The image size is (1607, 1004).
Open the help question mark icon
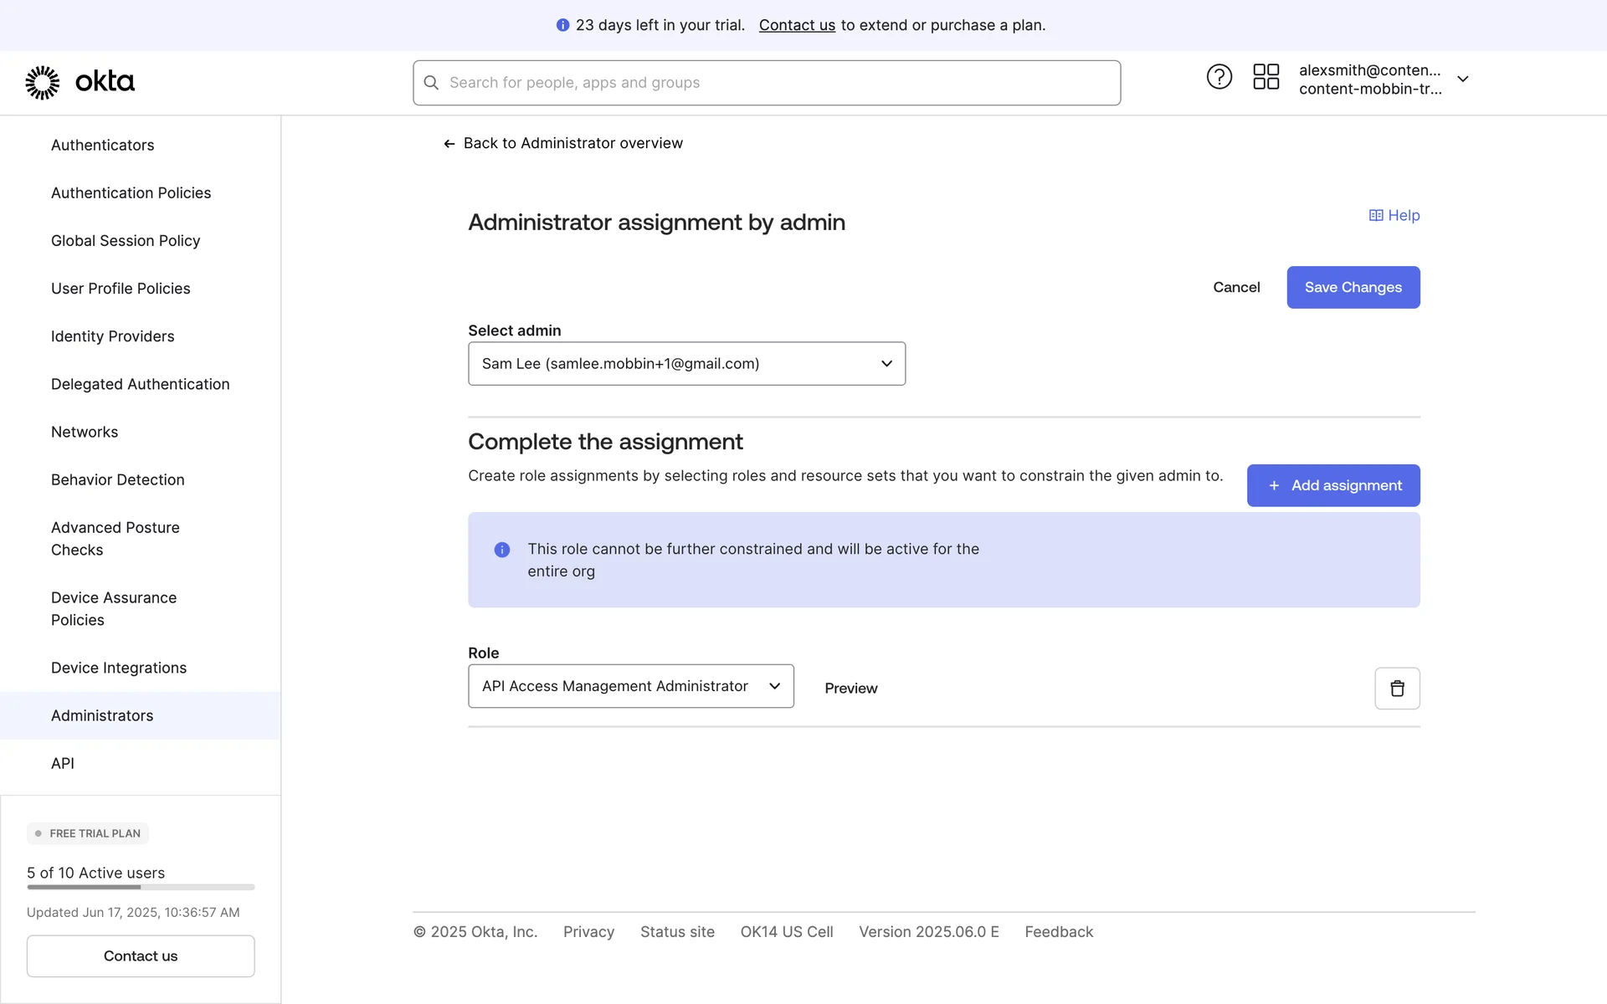coord(1219,77)
